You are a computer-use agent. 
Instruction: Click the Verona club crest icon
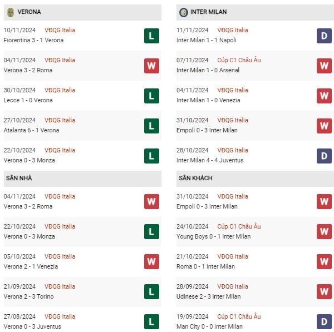coord(11,12)
